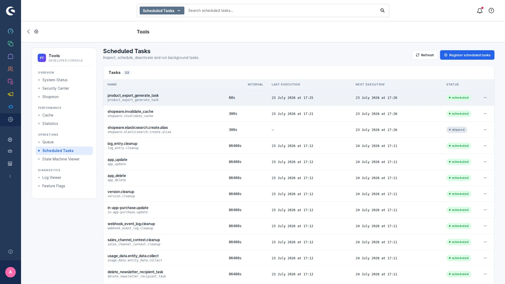Viewport: 505px width, 284px height.
Task: Click the gear icon beside the back arrow
Action: [x=36, y=32]
